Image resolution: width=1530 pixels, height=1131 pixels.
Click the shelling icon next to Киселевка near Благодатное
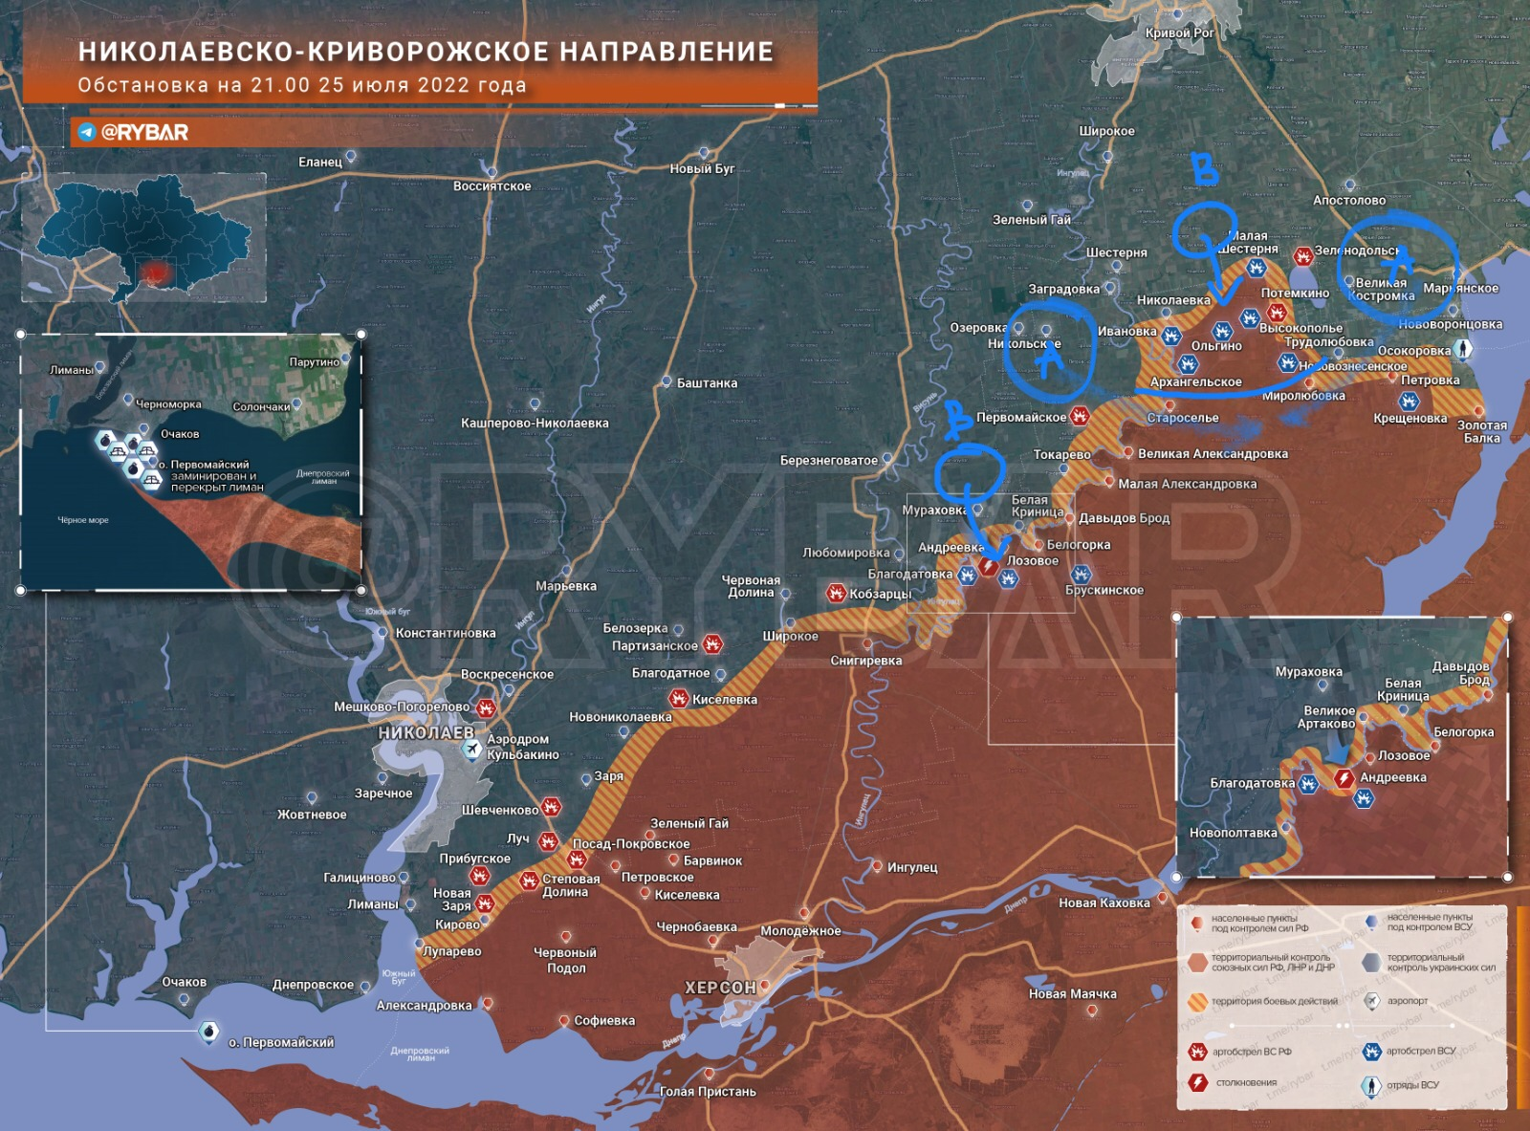coord(679,699)
